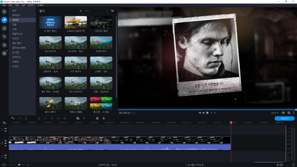Mute the video track audio

[x=6, y=143]
